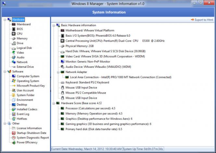Image resolution: width=216 pixels, height=153 pixels.
Task: Select the Central Processing Unit row
Action: pyautogui.click(x=115, y=41)
